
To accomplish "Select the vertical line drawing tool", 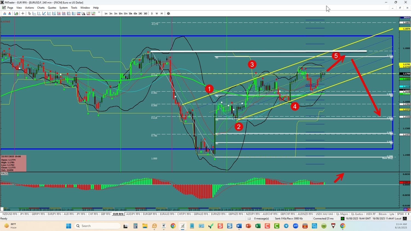I will [x=39, y=13].
